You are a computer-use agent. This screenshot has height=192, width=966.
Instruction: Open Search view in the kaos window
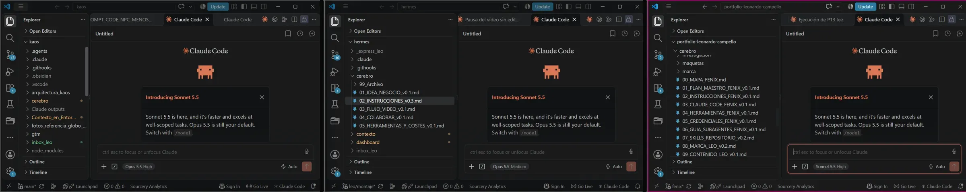pyautogui.click(x=10, y=38)
